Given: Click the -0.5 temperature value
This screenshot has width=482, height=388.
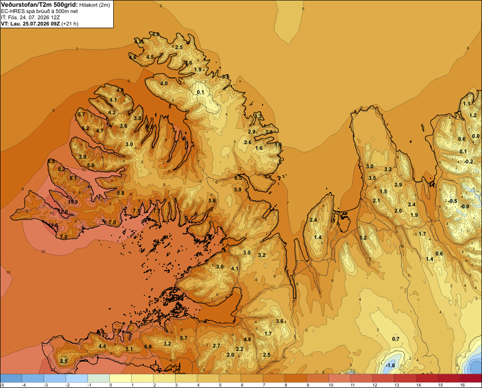Looking at the screenshot, I should pyautogui.click(x=452, y=201).
